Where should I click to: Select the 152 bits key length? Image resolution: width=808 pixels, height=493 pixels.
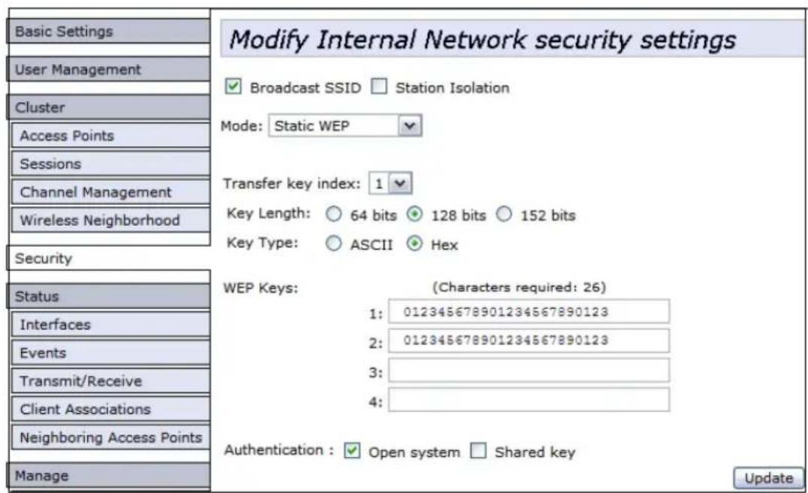point(504,215)
